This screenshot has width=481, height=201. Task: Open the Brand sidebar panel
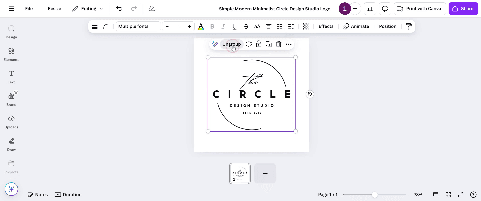coord(11,100)
